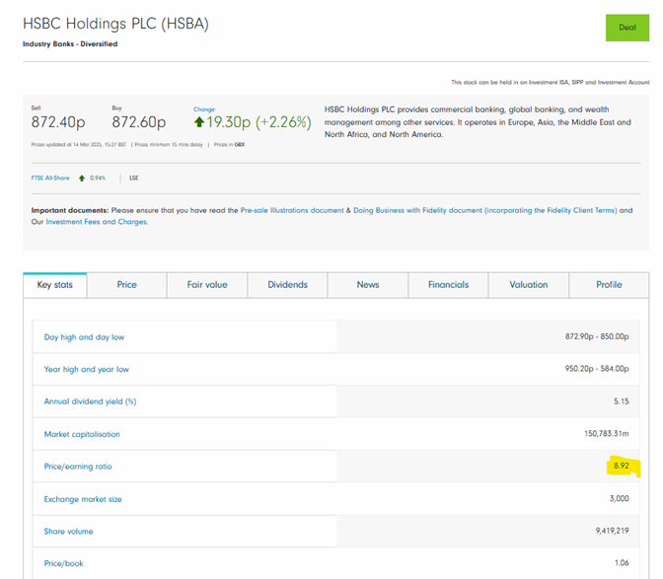Follow the Investment Fees and Charges link

[x=96, y=223]
